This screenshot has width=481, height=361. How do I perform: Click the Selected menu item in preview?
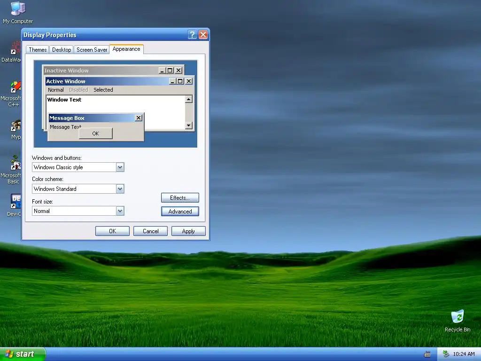103,90
